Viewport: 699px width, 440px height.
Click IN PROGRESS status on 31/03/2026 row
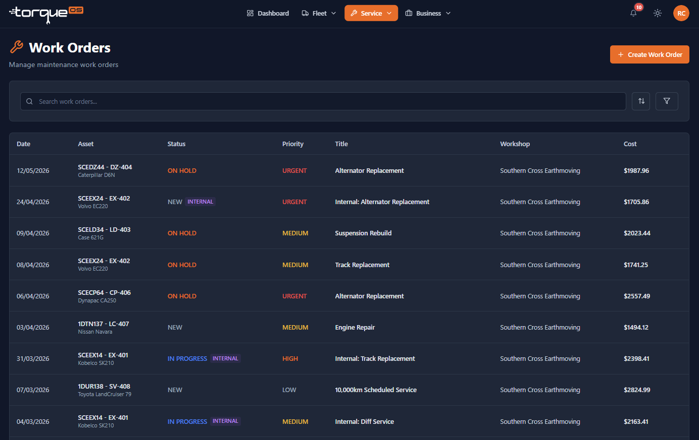[187, 358]
